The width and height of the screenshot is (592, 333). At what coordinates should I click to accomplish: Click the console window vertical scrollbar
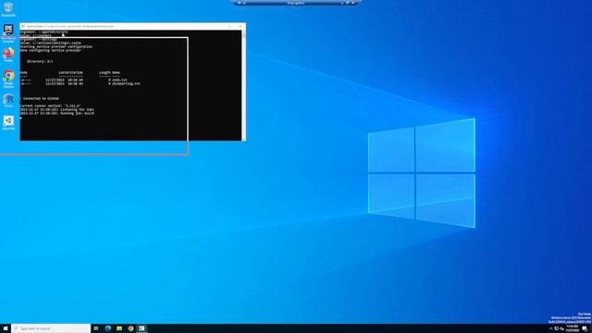pyautogui.click(x=243, y=85)
